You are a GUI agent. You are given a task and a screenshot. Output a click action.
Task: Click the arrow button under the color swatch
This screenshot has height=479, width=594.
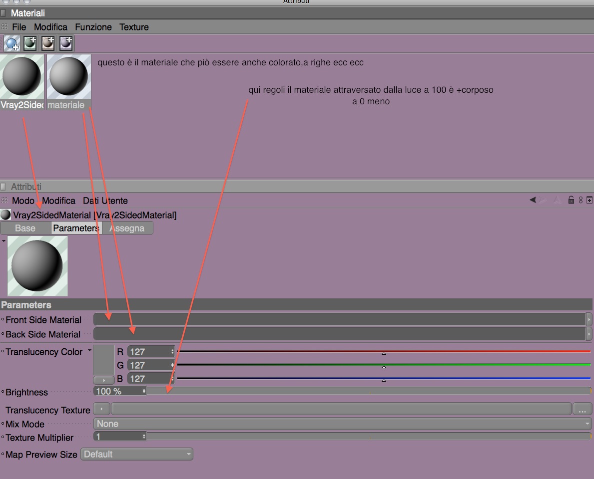click(104, 380)
